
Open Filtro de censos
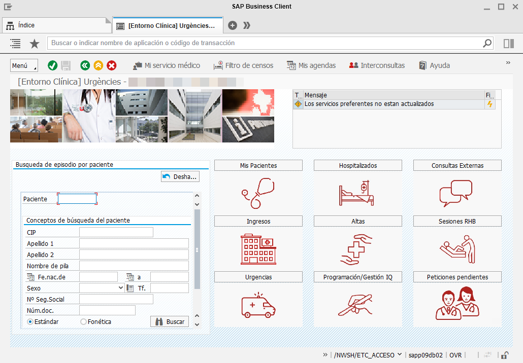[244, 65]
